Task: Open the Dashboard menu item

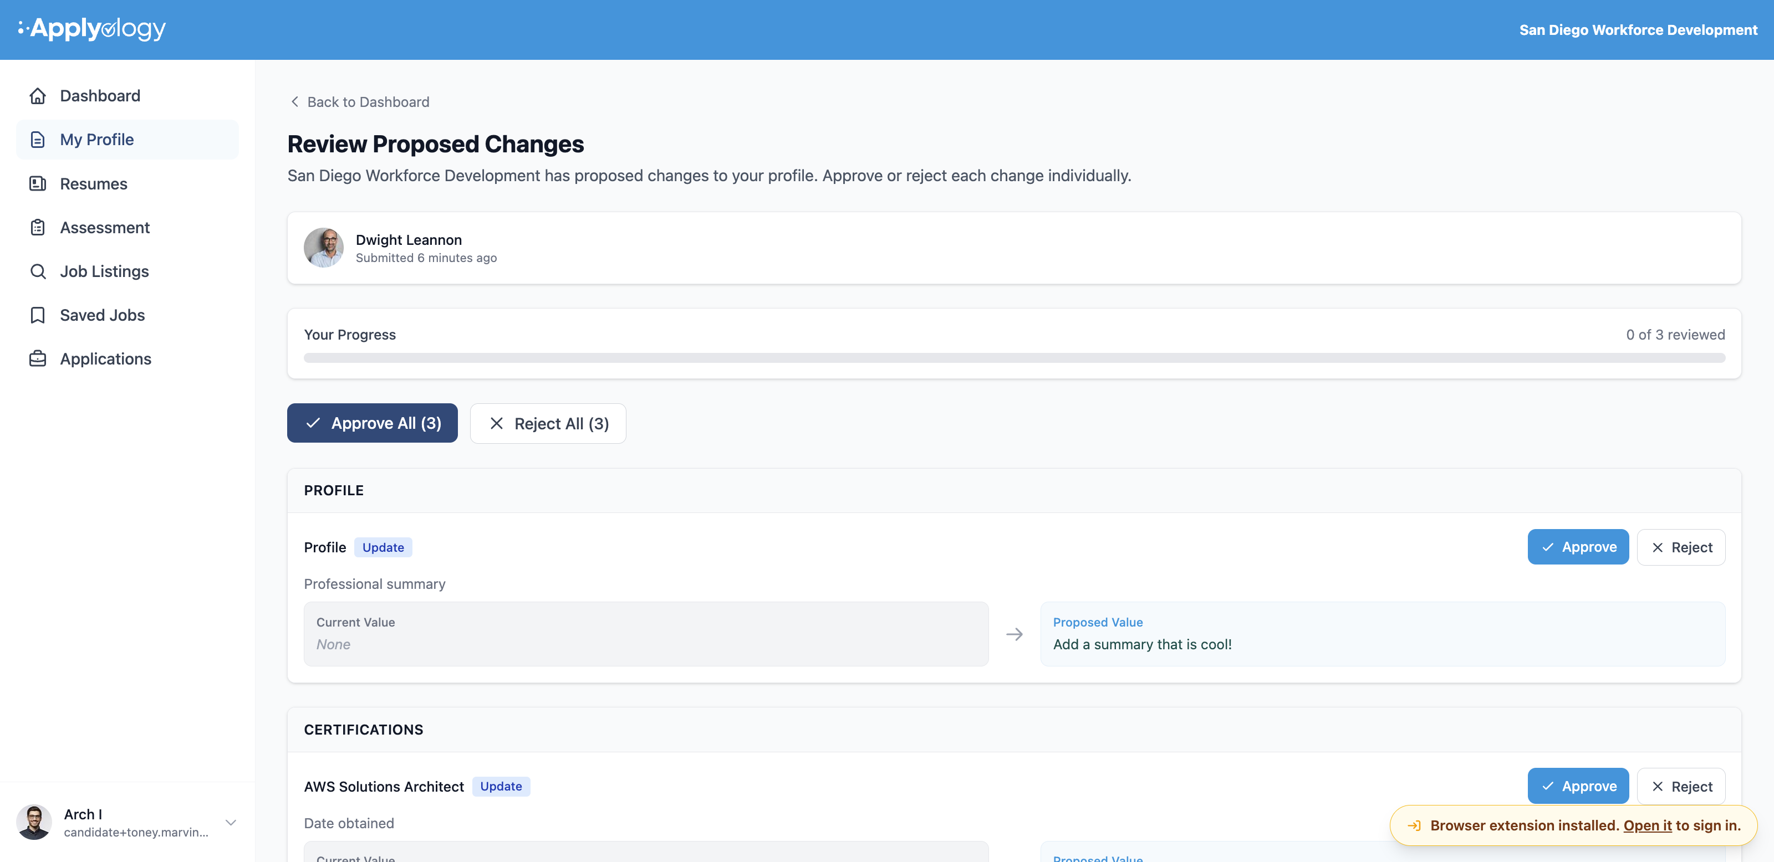Action: point(128,96)
